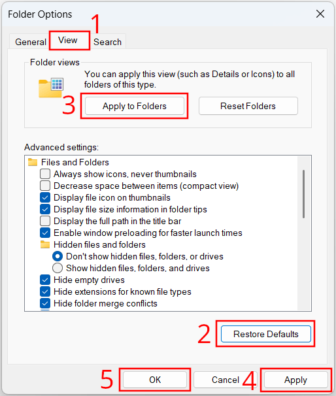
Task: Switch to the Search tab
Action: [x=107, y=42]
